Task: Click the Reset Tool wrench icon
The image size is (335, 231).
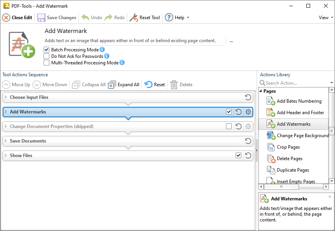Action: click(134, 18)
